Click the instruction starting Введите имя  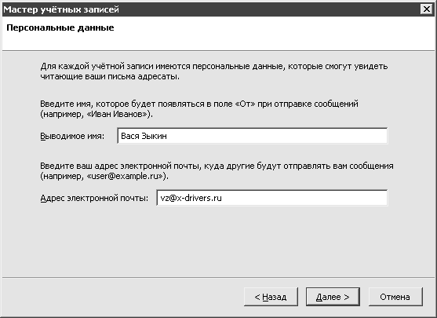[x=199, y=109]
